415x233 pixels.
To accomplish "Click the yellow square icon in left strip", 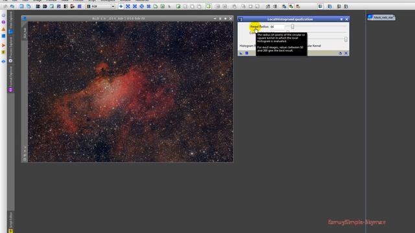I will point(3,52).
